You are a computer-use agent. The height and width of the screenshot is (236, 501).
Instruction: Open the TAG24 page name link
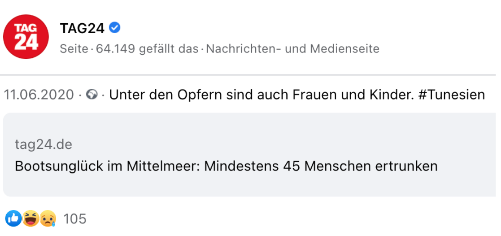point(82,28)
